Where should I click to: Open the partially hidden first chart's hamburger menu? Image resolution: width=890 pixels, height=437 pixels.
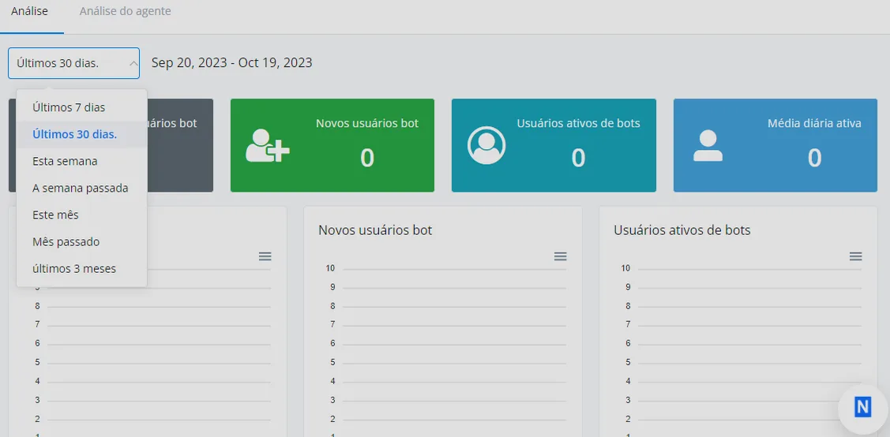[x=265, y=256]
